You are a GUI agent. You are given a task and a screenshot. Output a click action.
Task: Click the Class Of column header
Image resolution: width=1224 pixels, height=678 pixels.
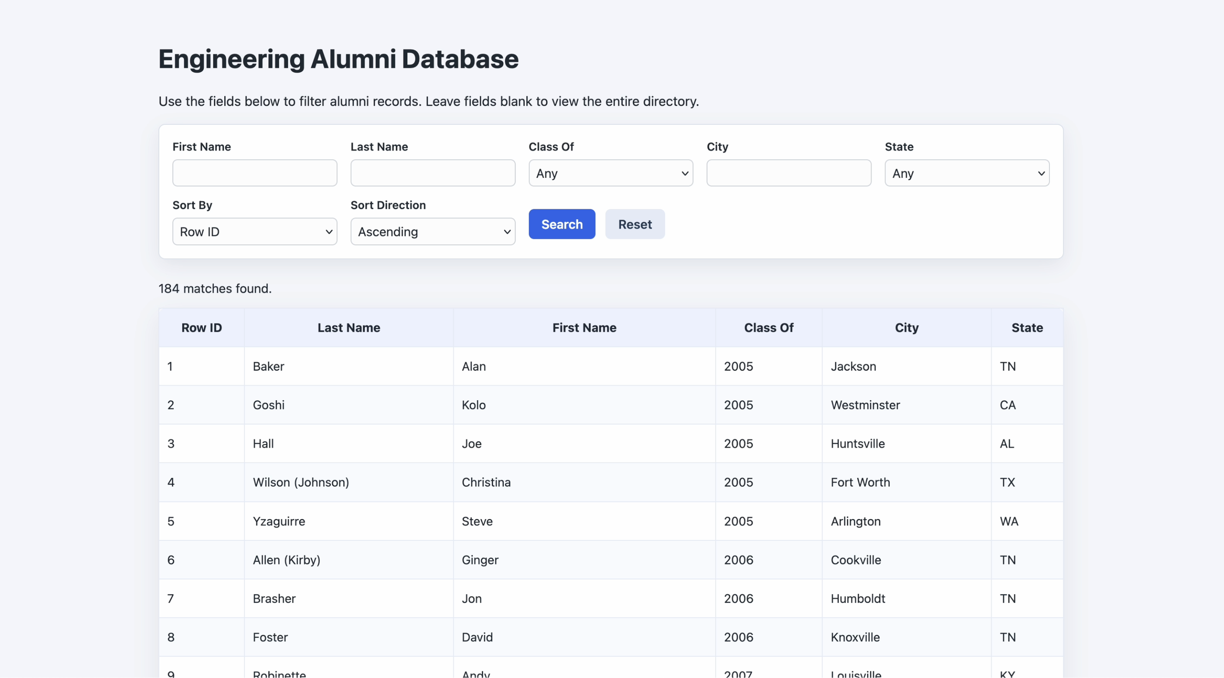pos(768,328)
